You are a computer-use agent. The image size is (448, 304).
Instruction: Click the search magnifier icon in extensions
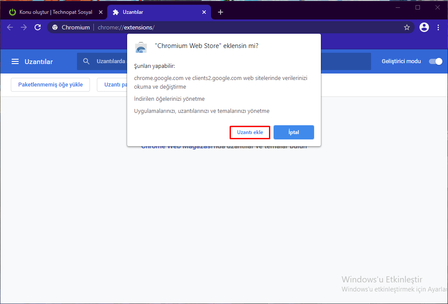86,61
